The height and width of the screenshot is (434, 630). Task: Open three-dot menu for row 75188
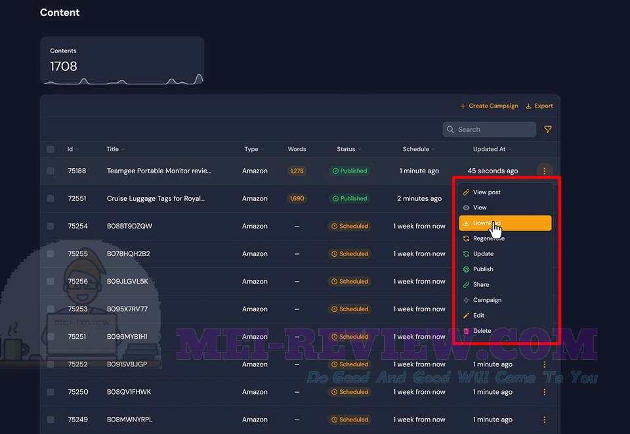tap(545, 171)
